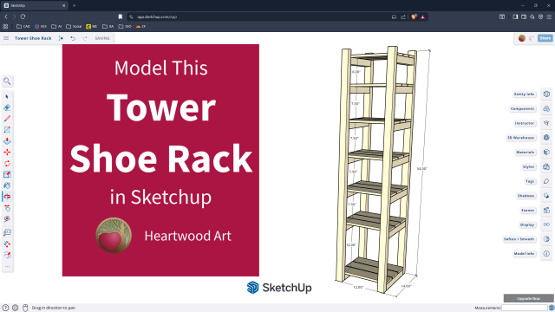Open the CF bookmark
The height and width of the screenshot is (312, 555).
click(140, 27)
